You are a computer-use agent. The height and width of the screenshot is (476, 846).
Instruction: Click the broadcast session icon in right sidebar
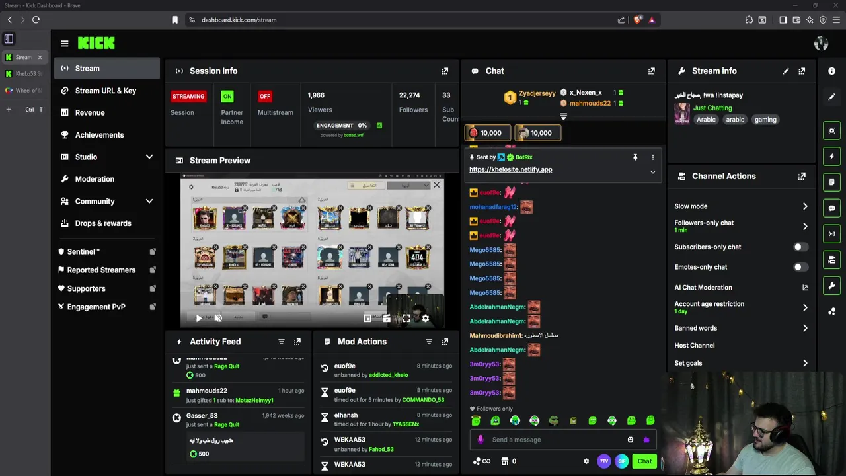832,233
